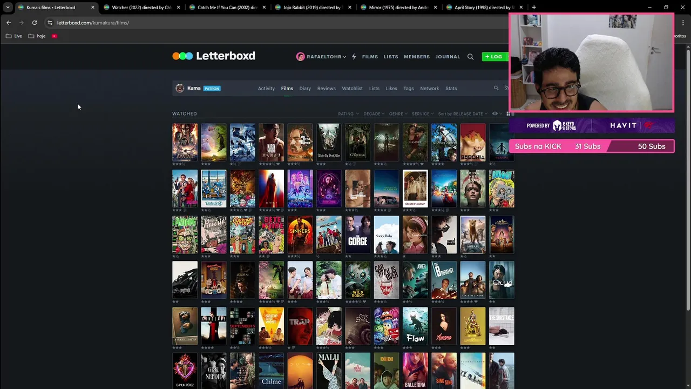Open Kuma's Stats tab

451,89
